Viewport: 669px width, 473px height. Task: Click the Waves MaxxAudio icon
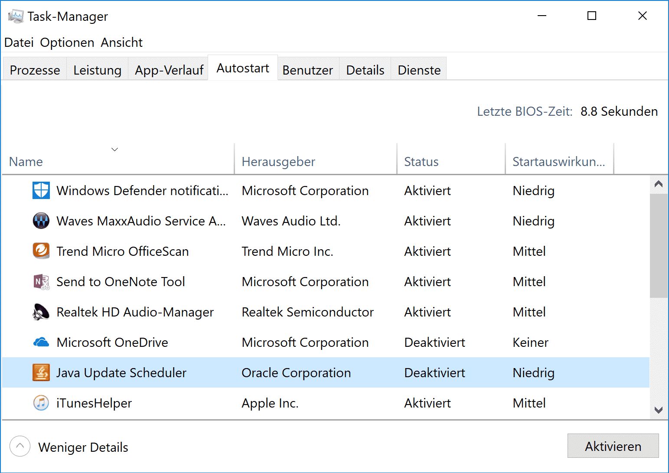[x=41, y=221]
